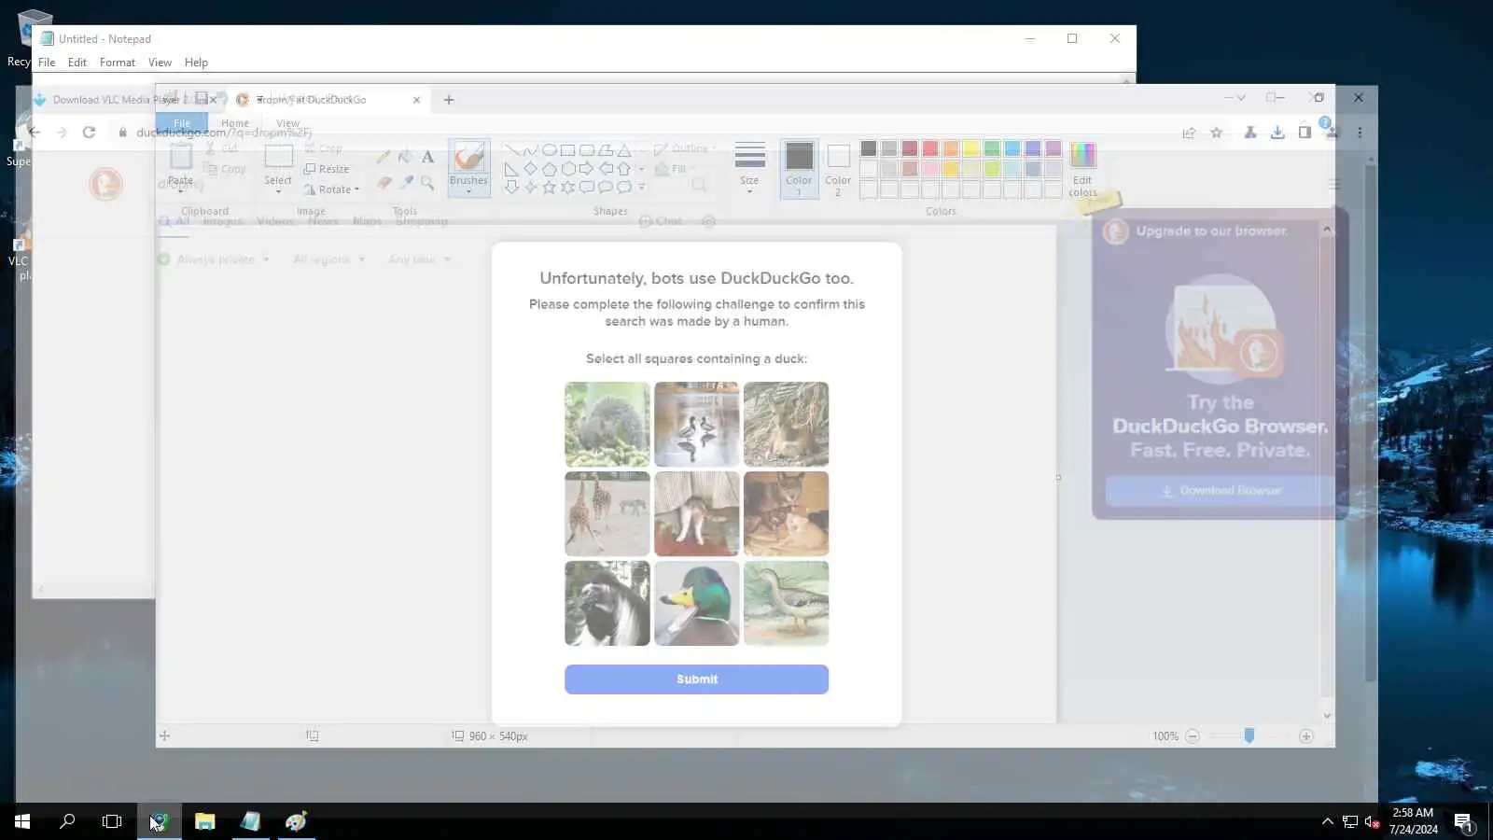The image size is (1493, 840).
Task: Submit the duck challenge
Action: click(x=696, y=679)
